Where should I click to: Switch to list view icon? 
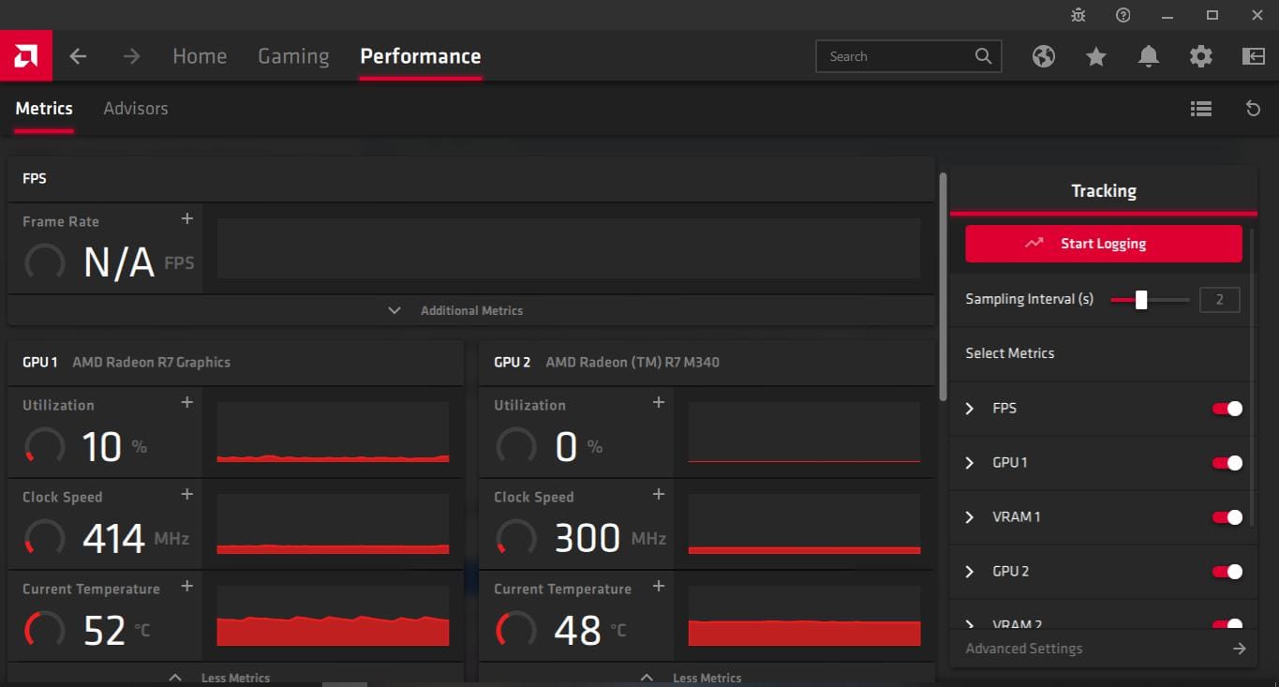1201,109
